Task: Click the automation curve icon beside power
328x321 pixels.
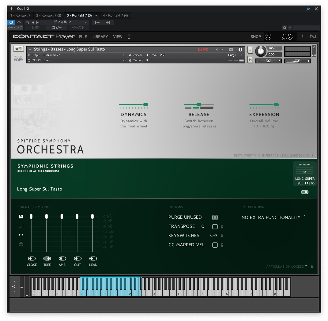Action: [x=19, y=22]
